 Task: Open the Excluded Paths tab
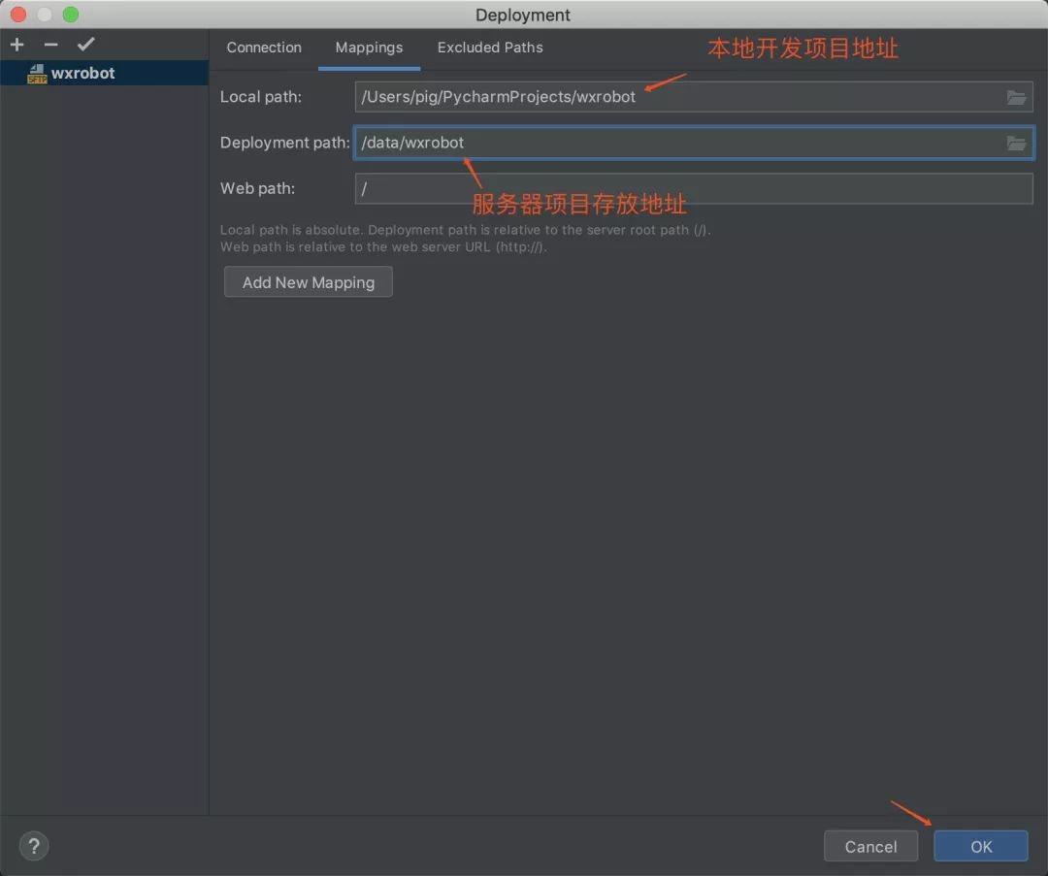coord(490,48)
